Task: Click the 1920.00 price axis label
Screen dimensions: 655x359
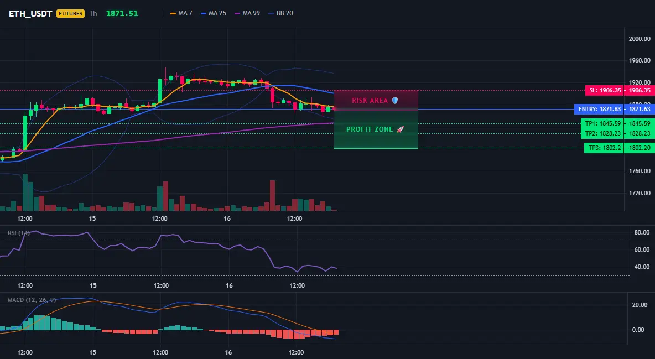Action: 640,82
